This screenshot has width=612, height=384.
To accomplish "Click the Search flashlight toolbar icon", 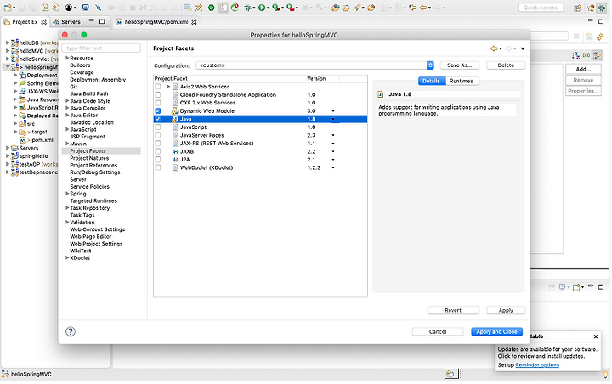I will click(356, 8).
